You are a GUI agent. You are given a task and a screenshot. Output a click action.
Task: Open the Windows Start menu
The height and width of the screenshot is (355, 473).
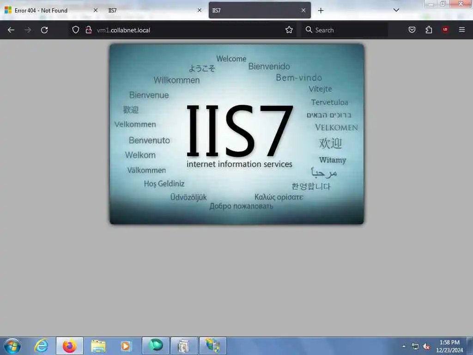12,346
